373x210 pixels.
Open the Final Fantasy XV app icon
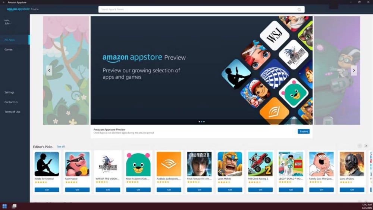point(199,164)
